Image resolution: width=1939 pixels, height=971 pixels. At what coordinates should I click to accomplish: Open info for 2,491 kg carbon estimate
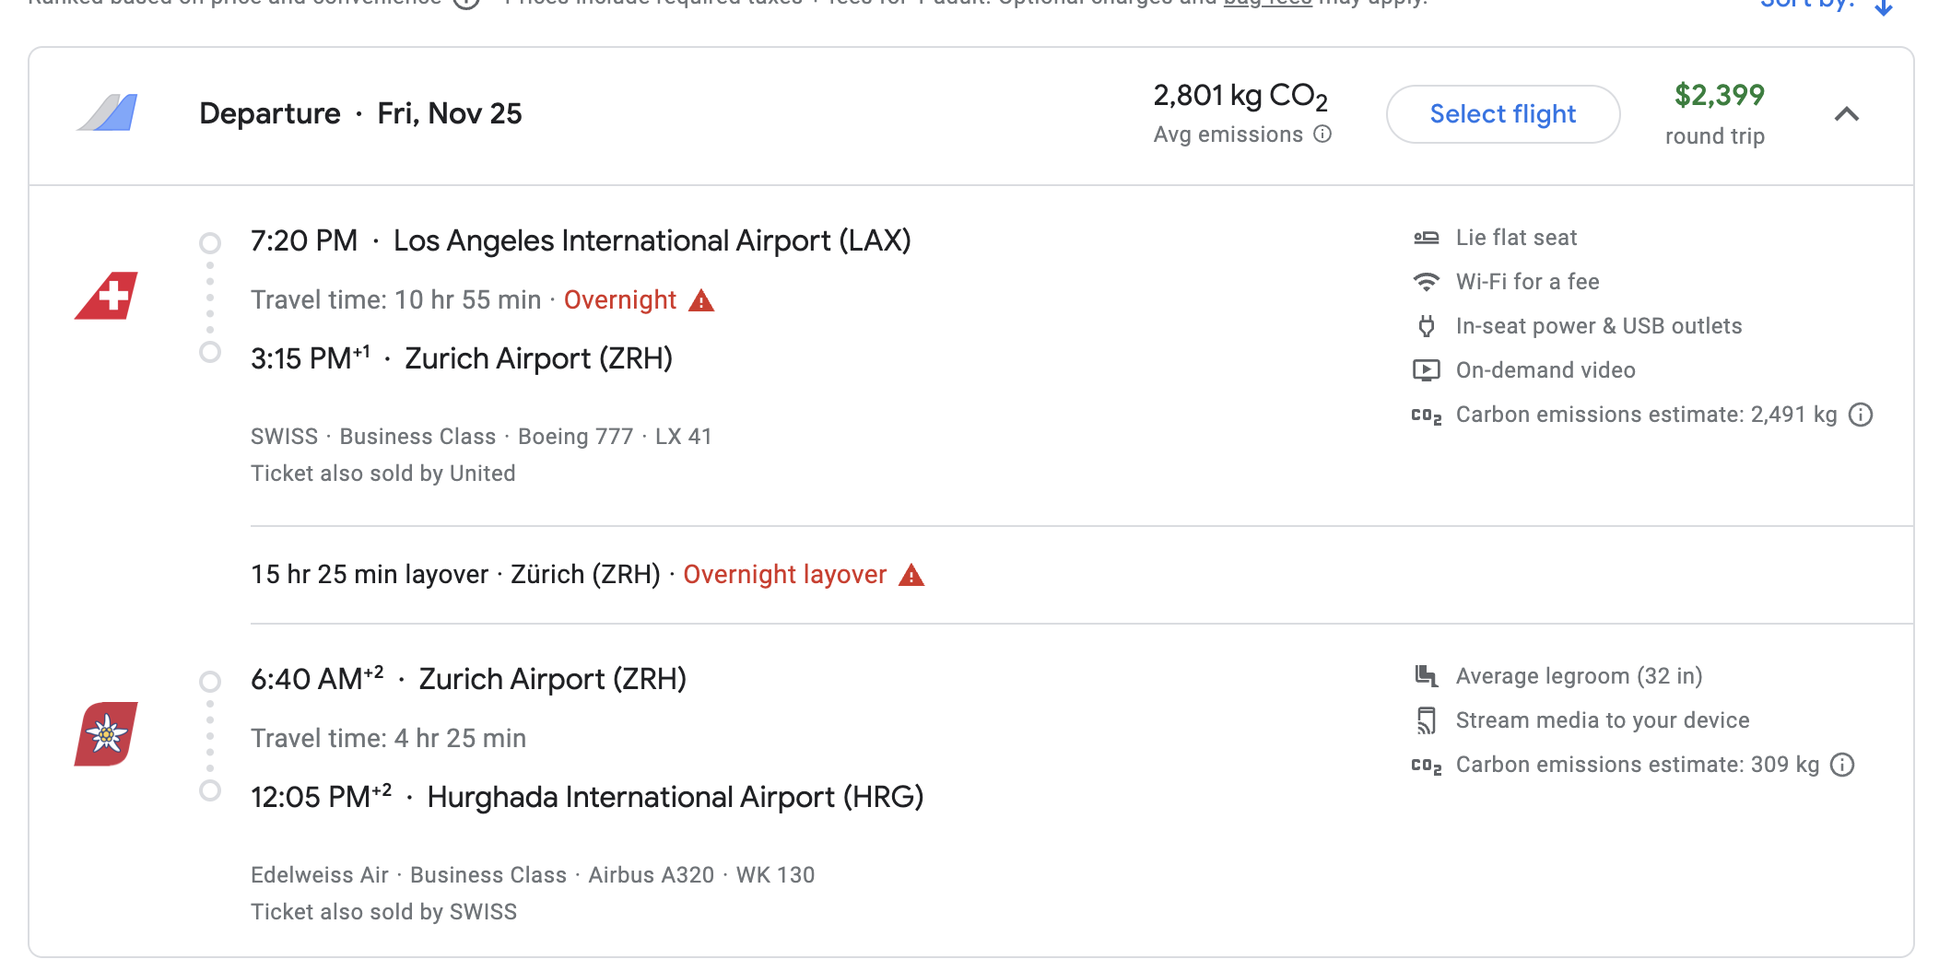1861,415
